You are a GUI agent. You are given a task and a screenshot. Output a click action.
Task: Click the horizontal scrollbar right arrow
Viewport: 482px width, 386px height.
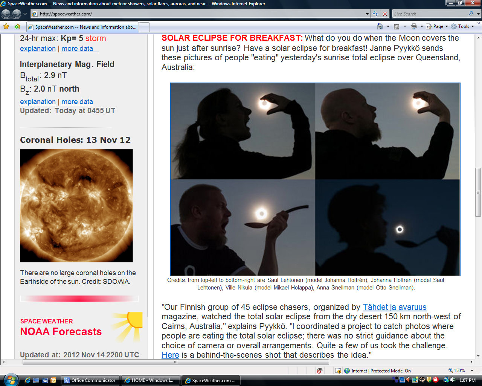pos(471,362)
